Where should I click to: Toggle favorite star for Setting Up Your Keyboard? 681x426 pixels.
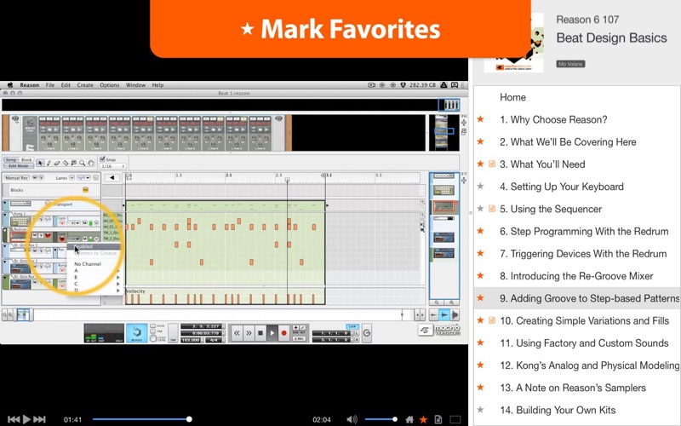480,187
